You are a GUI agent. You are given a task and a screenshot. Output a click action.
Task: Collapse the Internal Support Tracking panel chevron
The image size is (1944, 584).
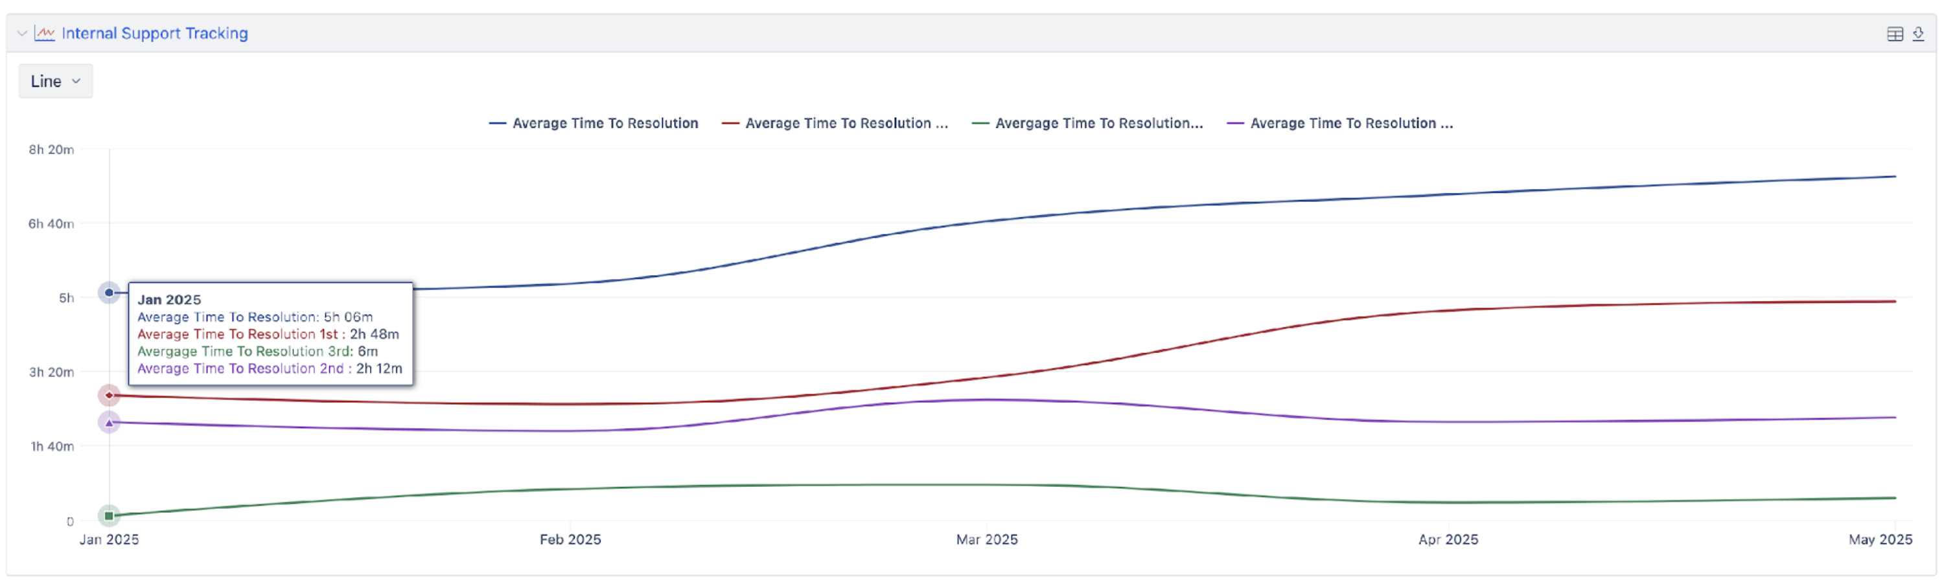coord(22,33)
